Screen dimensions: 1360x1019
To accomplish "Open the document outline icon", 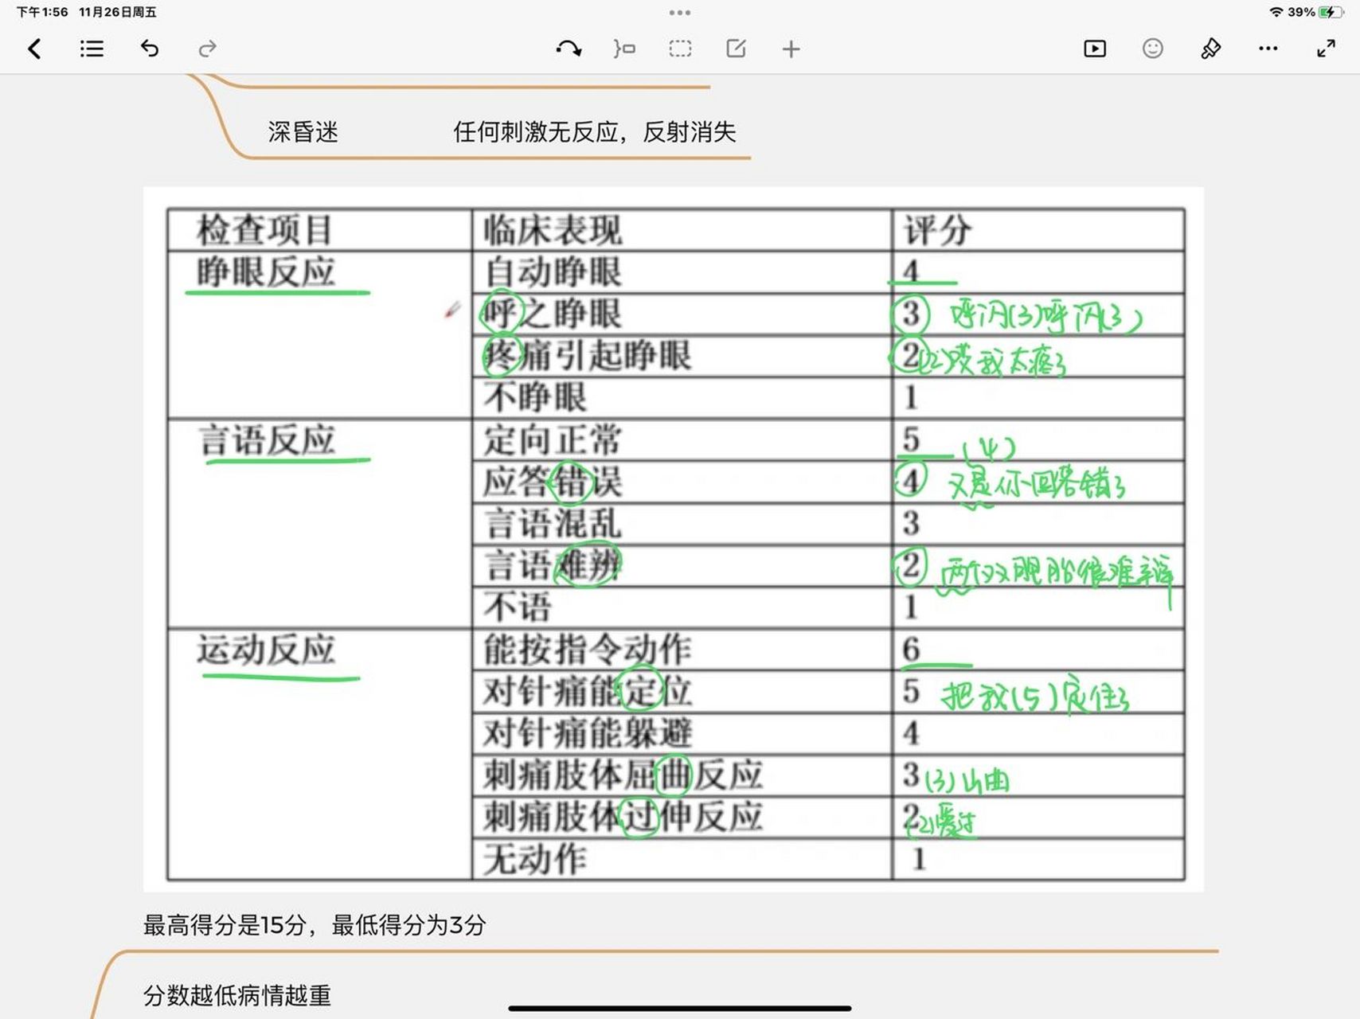I will 91,49.
